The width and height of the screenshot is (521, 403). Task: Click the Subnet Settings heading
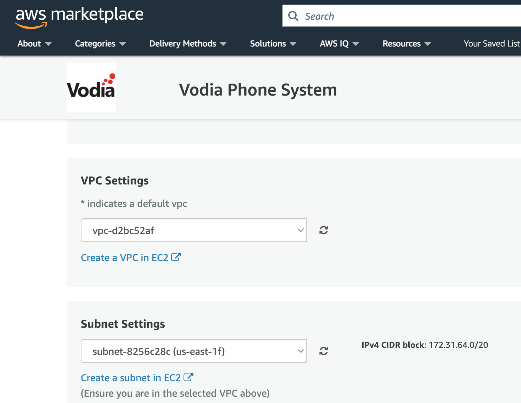(123, 324)
